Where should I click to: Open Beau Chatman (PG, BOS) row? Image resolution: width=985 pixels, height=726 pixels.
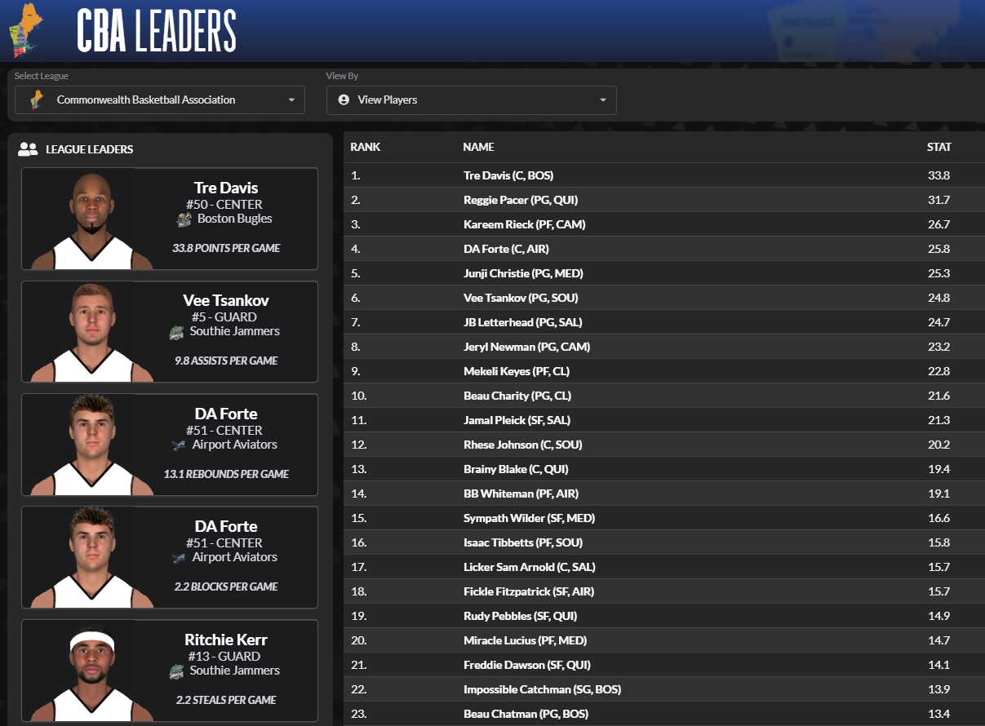click(664, 714)
